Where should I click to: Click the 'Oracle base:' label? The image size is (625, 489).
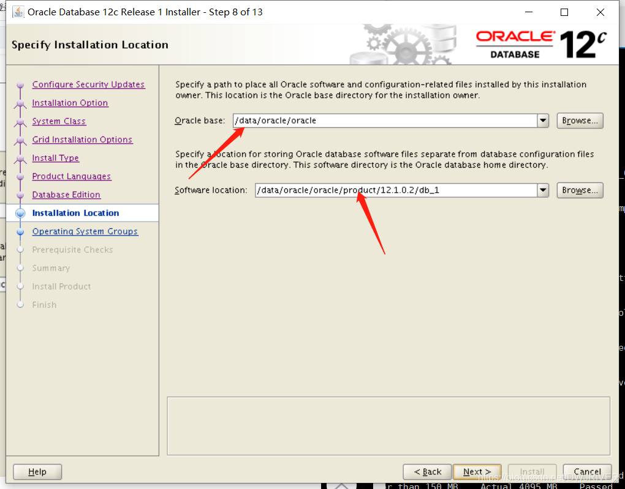200,121
